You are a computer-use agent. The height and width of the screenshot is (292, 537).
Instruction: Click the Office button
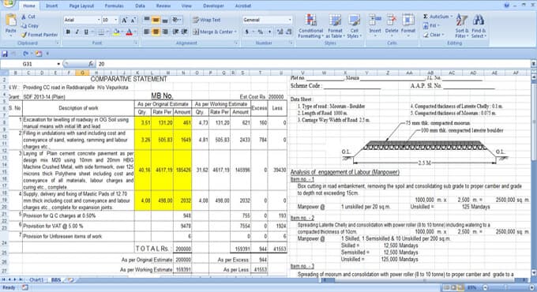8,3
